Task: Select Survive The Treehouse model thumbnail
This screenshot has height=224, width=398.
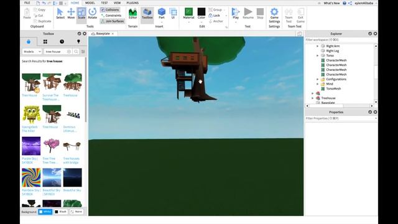Action: (x=52, y=83)
